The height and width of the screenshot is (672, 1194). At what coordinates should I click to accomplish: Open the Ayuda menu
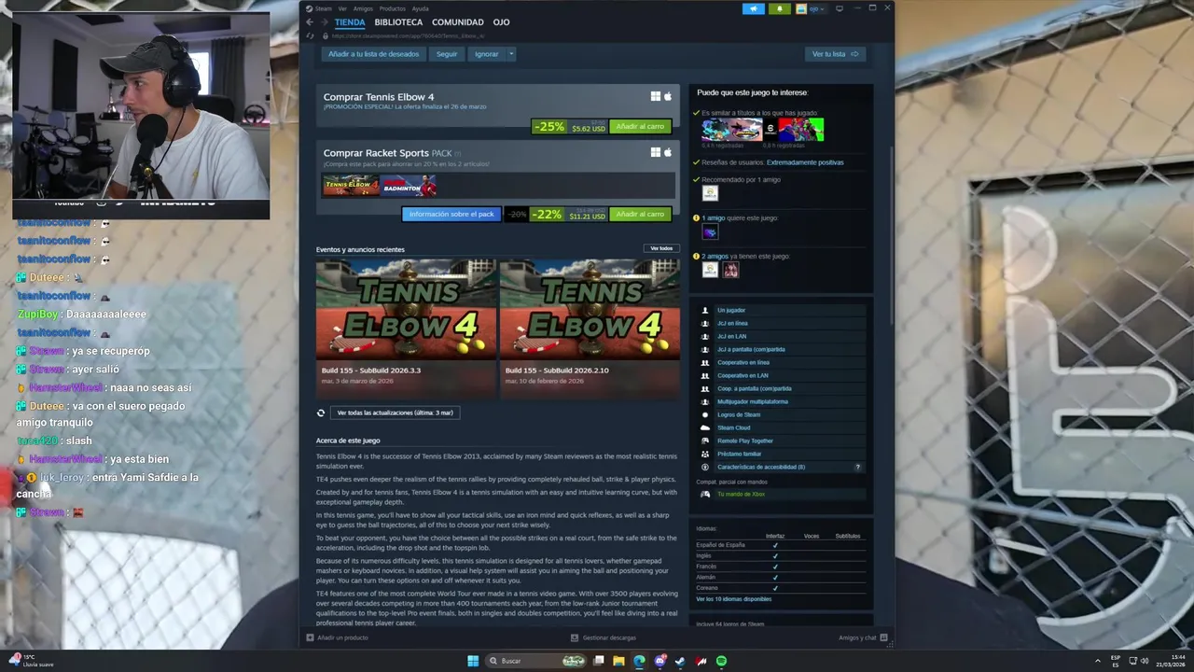[x=420, y=8]
